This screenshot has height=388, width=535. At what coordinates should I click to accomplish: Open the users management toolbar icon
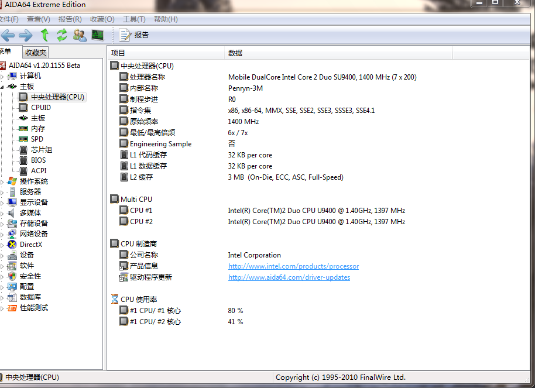(80, 35)
